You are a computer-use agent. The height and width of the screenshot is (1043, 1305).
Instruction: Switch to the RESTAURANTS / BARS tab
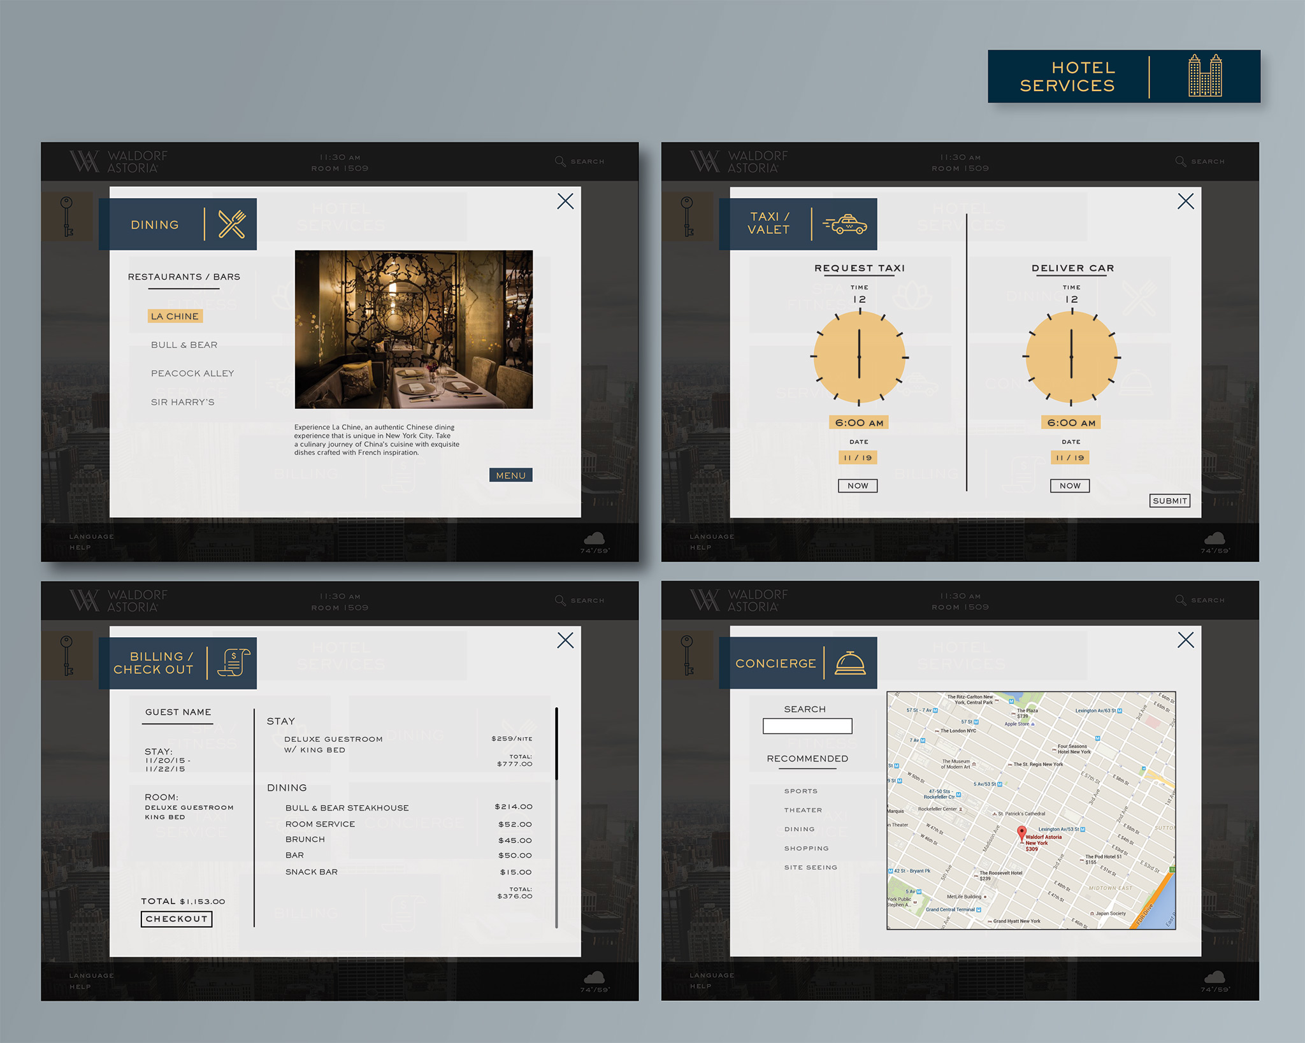click(184, 277)
